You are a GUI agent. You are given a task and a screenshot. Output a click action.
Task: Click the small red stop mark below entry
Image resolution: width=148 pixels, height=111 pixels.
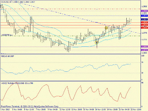click(x=97, y=48)
